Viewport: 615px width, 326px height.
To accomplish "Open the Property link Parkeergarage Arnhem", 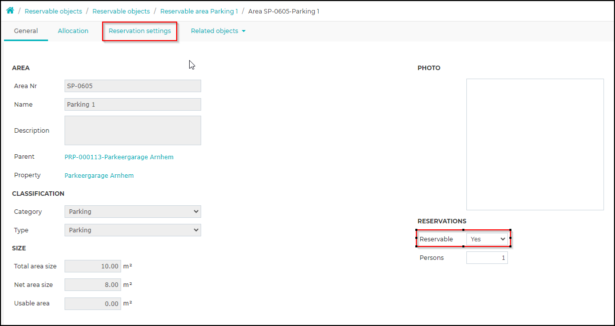I will (x=99, y=176).
